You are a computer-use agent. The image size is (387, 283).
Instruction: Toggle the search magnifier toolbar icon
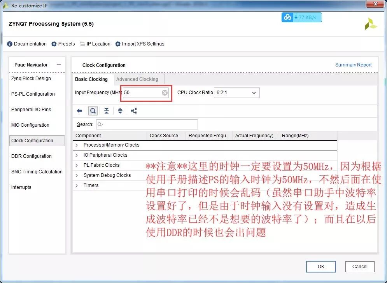click(x=93, y=111)
